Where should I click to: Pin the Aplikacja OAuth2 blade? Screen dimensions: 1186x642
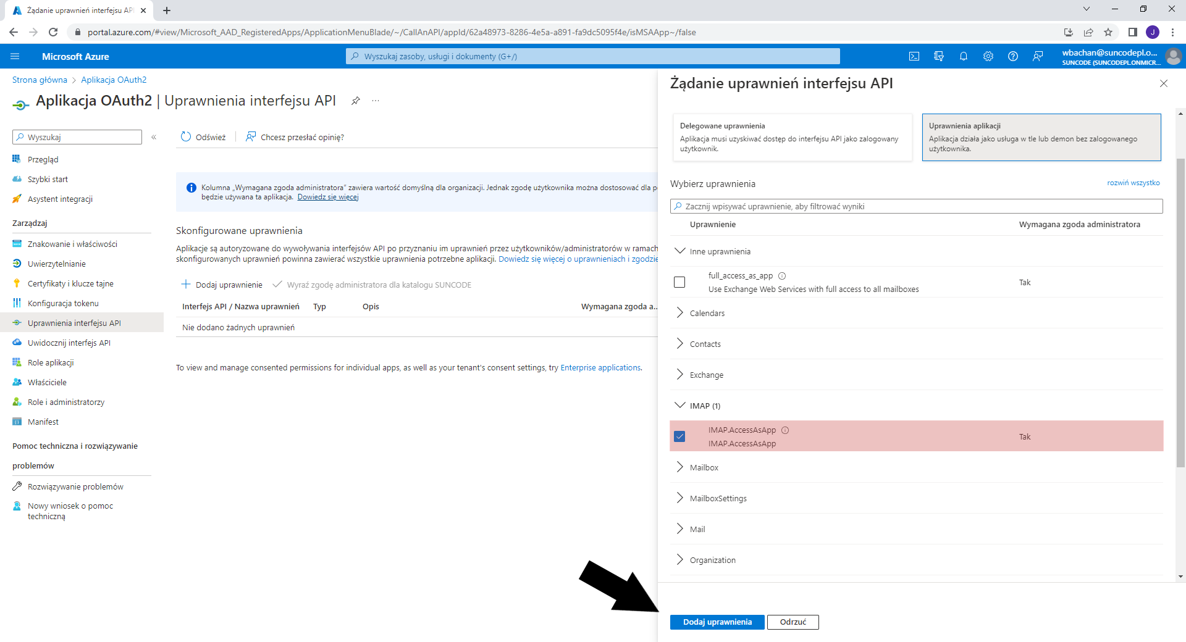[x=356, y=101]
